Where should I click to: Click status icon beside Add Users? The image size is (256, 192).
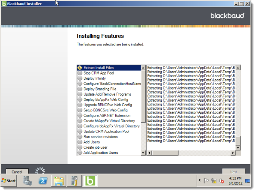coord(80,142)
